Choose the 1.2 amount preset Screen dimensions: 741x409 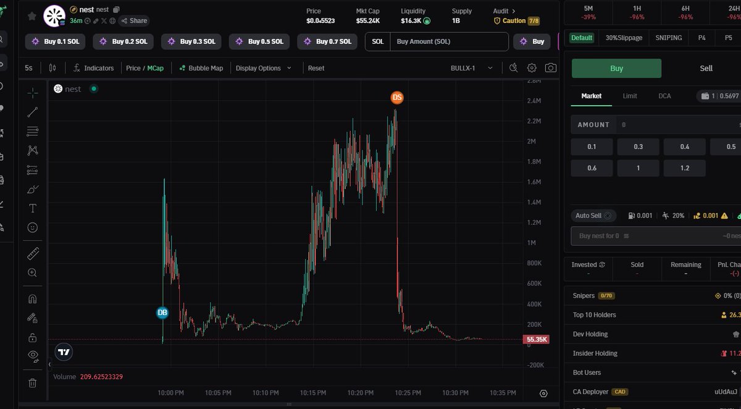(684, 167)
